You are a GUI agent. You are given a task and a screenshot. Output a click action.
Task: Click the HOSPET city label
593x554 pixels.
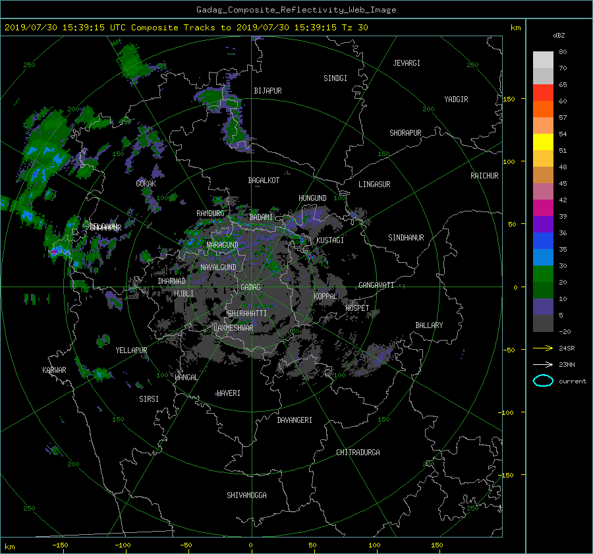point(357,308)
